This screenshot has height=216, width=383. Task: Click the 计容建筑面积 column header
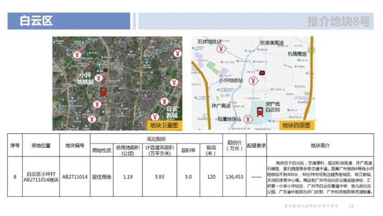coord(159,150)
